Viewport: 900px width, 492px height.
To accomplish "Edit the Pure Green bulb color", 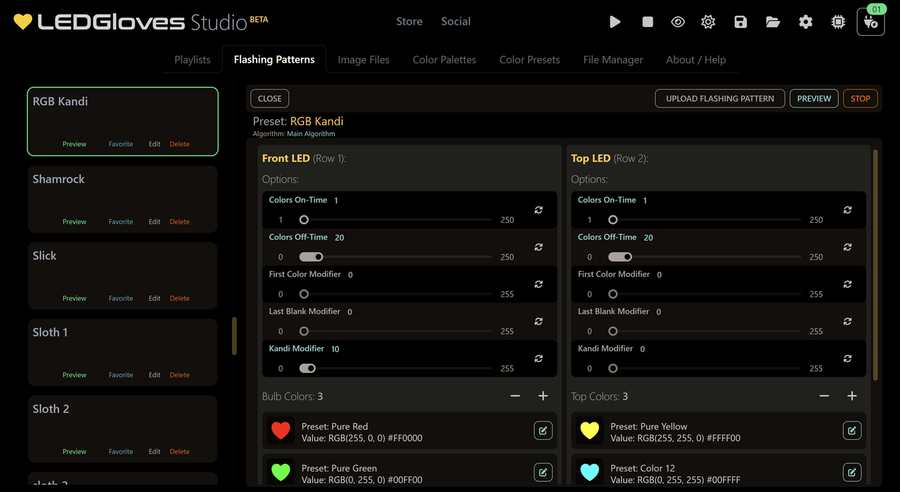I will click(x=543, y=472).
